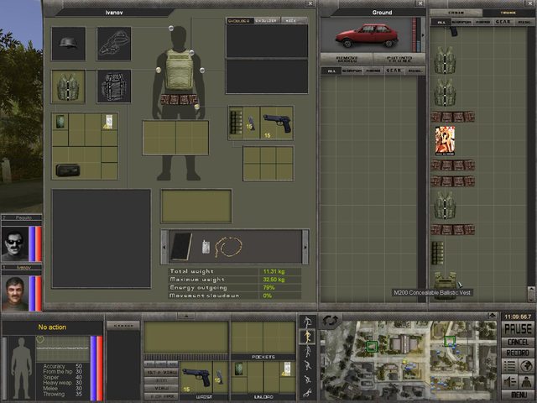Click the trunk panel vertical scrollbar track
Screen dimensions: 537x403
point(531,157)
